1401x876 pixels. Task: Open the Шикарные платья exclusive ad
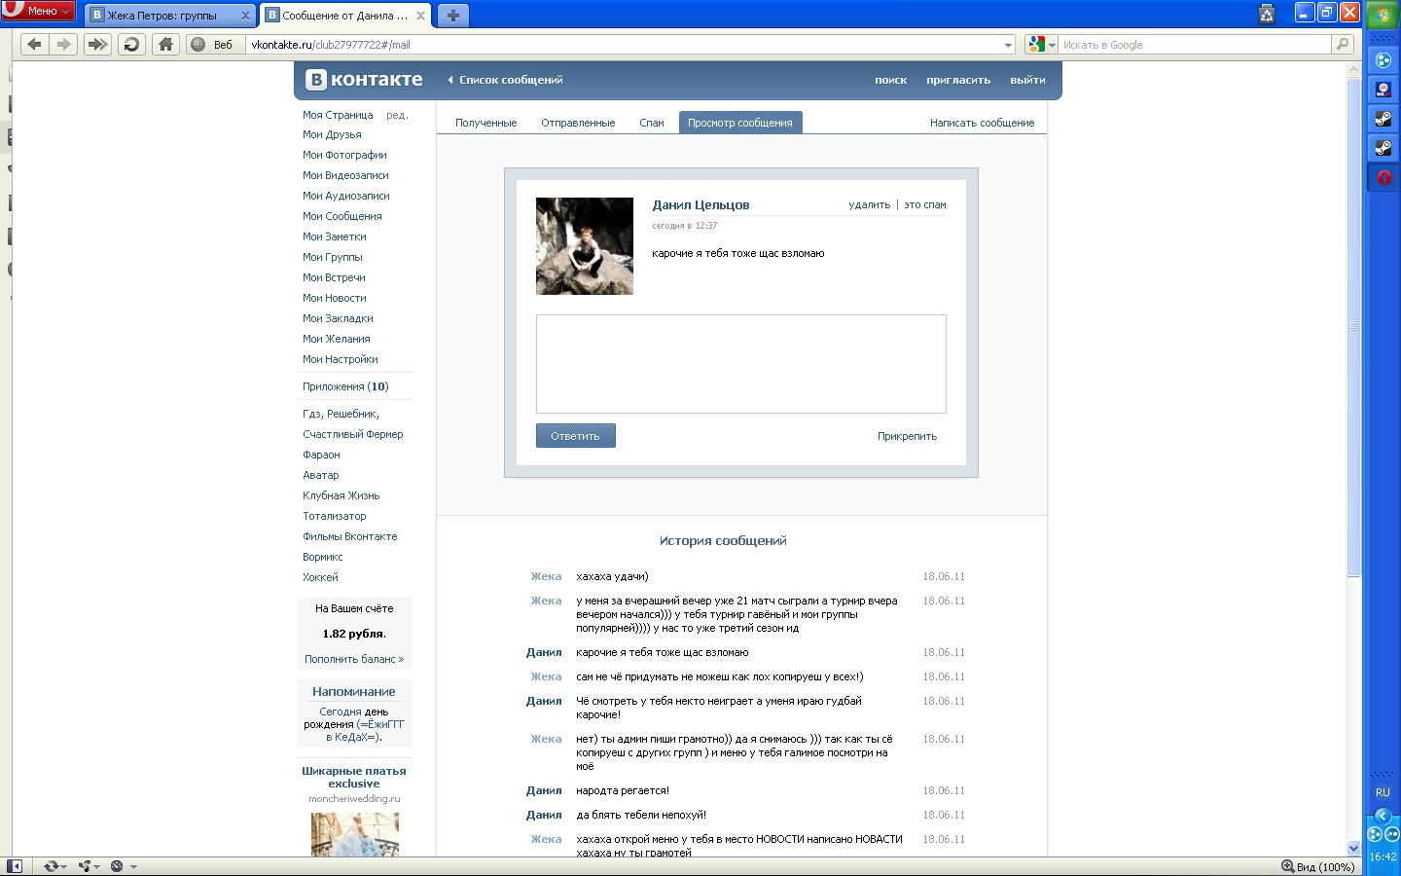pos(354,777)
